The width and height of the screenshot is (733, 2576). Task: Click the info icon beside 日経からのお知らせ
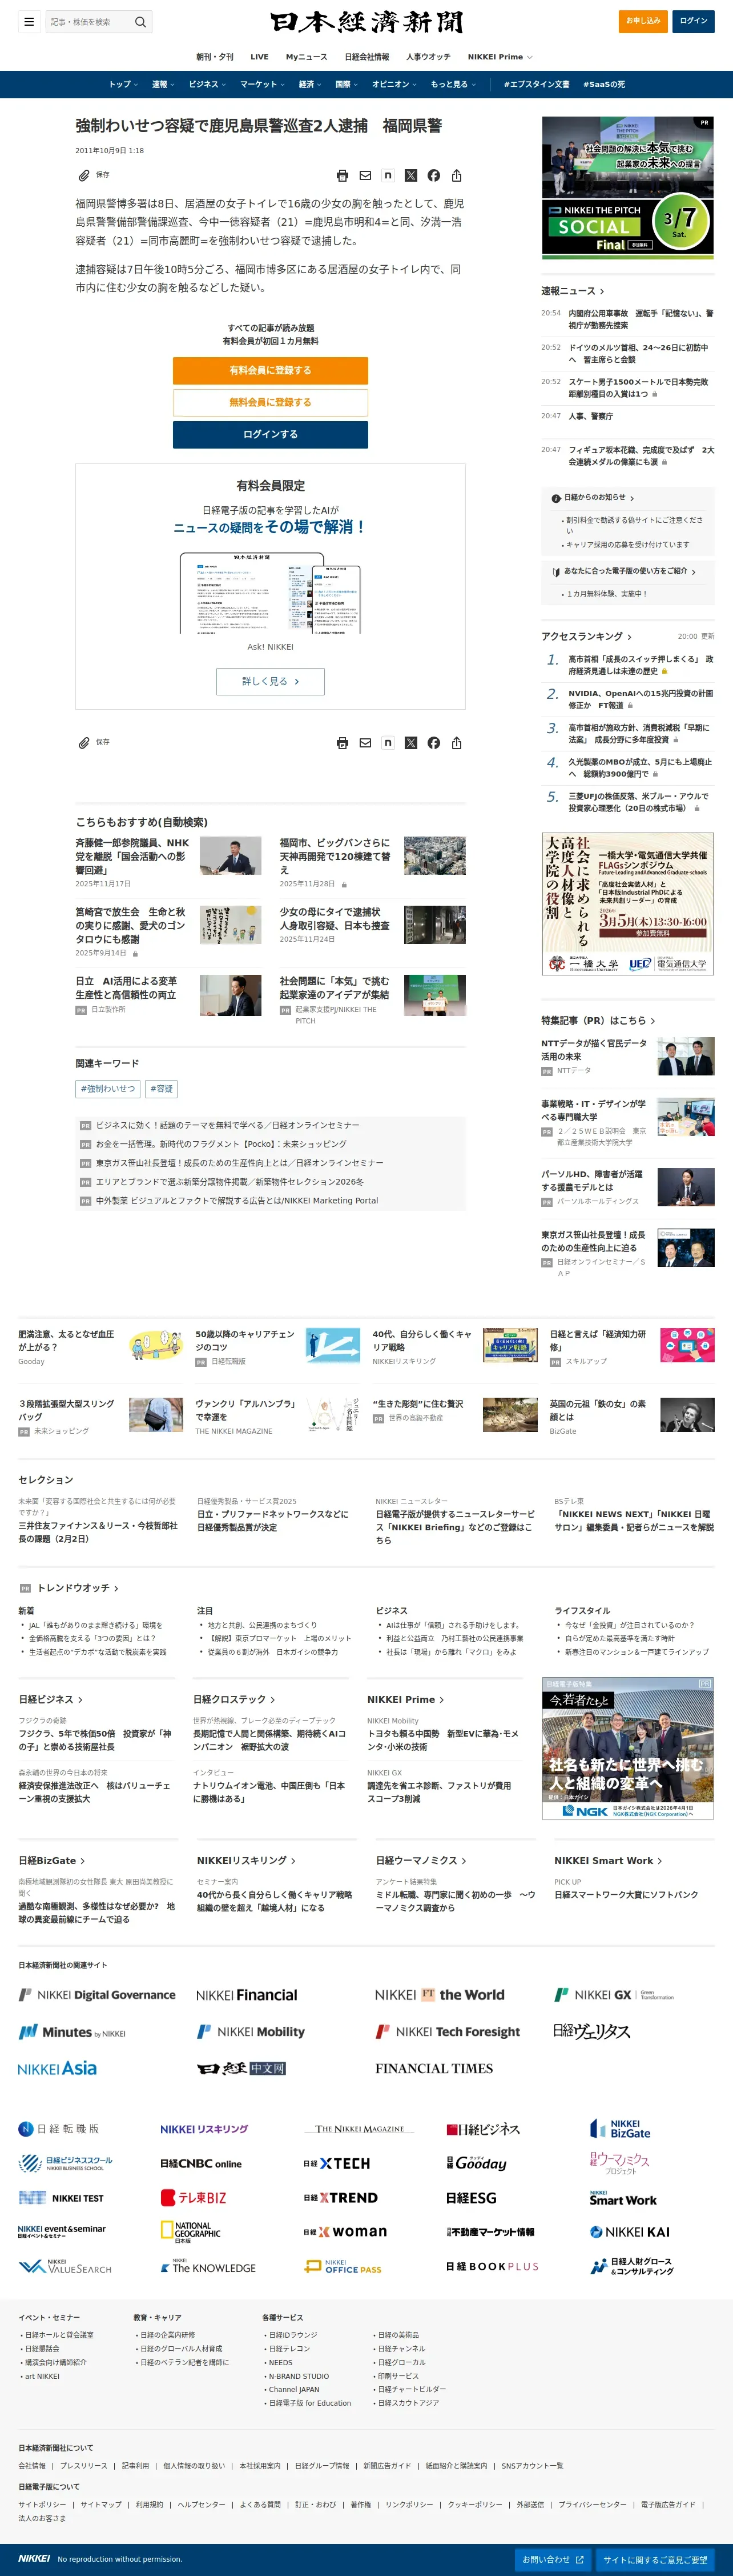(x=556, y=498)
